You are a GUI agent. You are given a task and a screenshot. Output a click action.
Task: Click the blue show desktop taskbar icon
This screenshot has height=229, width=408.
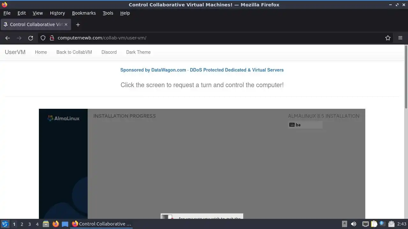[x=65, y=224]
